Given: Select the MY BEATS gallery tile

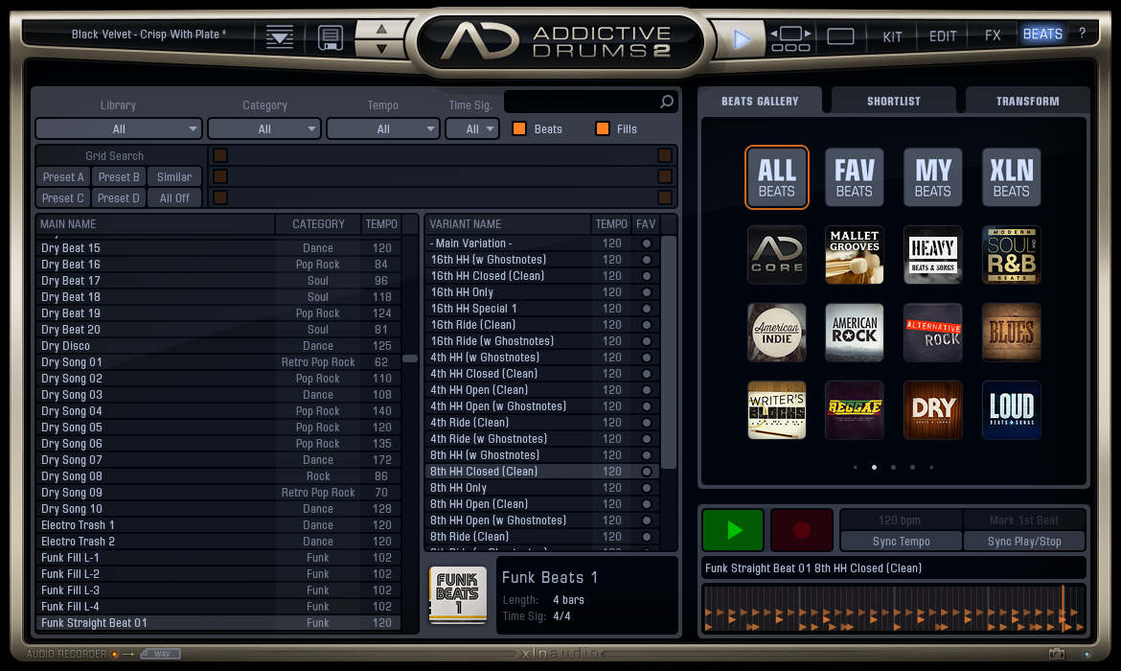Looking at the screenshot, I should pos(933,177).
